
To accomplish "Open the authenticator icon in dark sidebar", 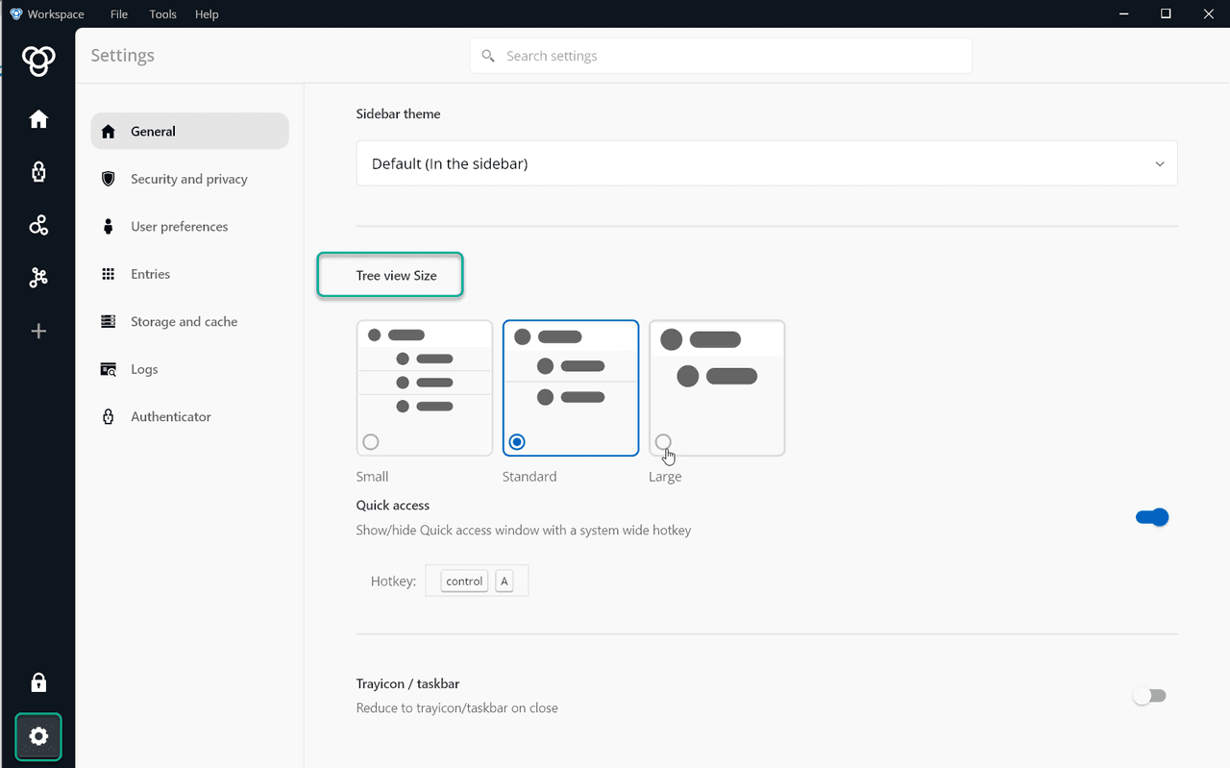I will pyautogui.click(x=38, y=172).
